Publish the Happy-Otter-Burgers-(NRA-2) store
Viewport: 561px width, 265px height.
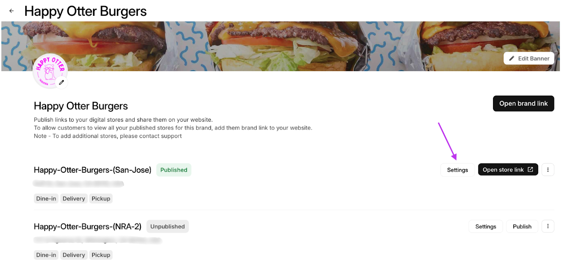[x=522, y=226]
